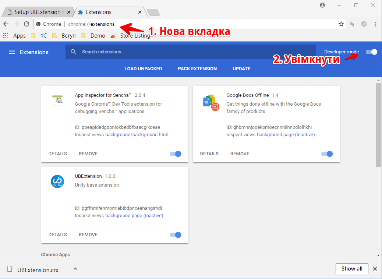Click the UBExtension.crx file icon in the downloads bar
382x279 pixels.
click(x=10, y=269)
